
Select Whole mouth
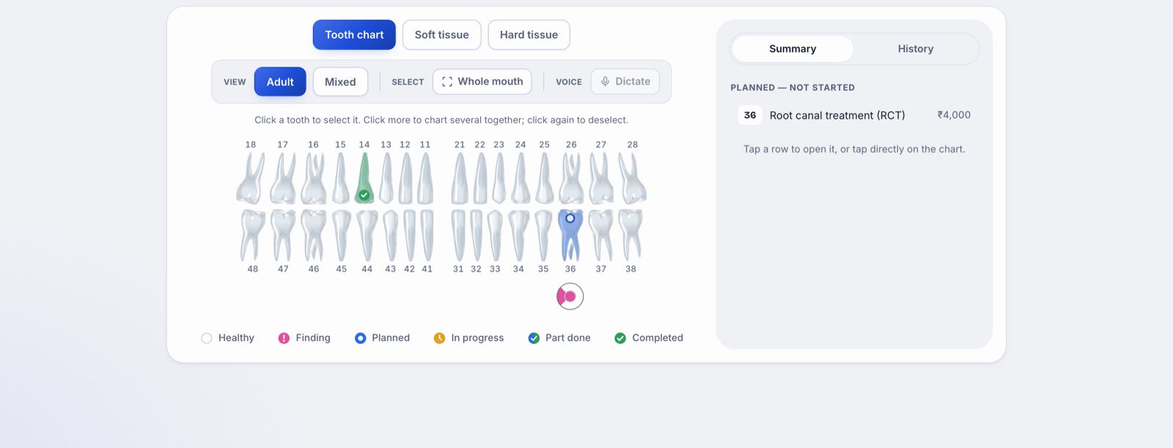[482, 81]
